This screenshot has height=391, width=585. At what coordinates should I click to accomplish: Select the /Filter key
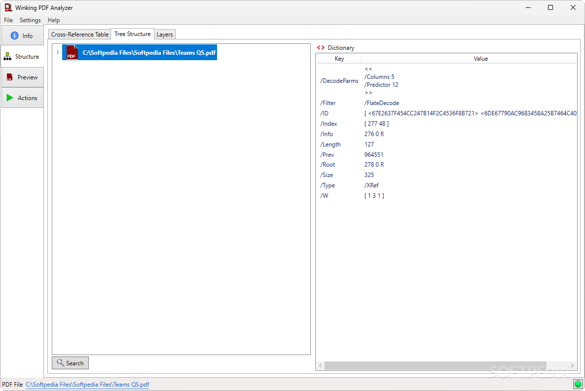[328, 103]
